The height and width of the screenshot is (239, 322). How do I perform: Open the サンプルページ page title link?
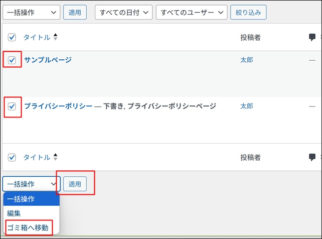[48, 60]
